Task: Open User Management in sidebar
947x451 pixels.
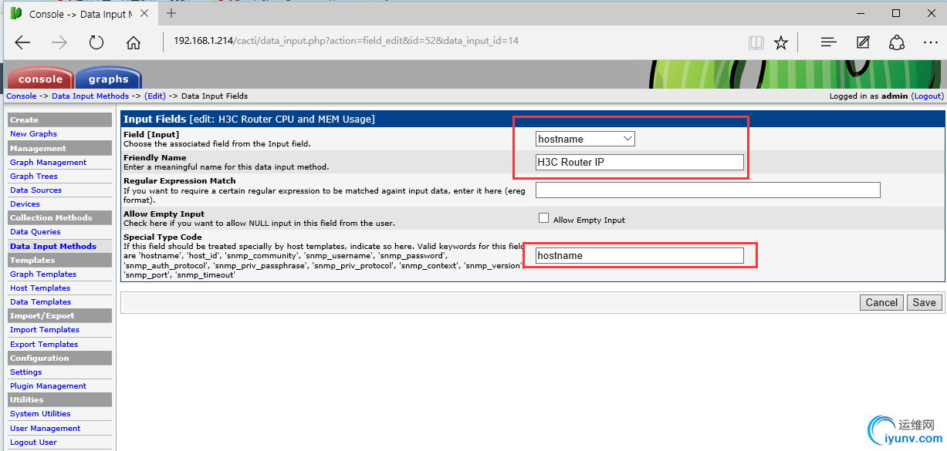Action: coord(45,428)
